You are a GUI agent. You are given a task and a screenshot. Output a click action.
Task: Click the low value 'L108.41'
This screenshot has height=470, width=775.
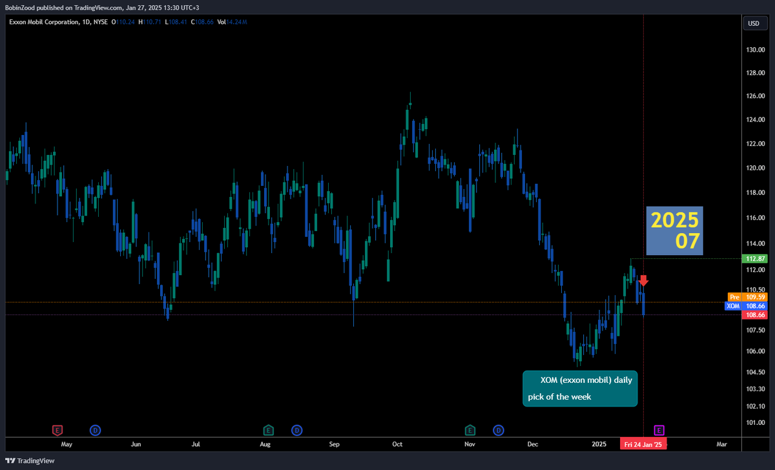coord(176,22)
